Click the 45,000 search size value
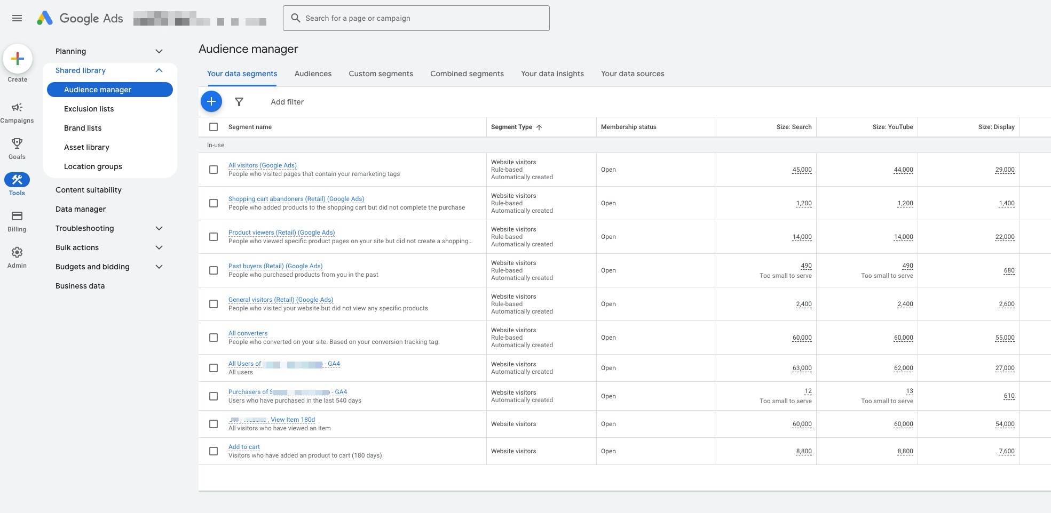Viewport: 1051px width, 513px height. (802, 170)
